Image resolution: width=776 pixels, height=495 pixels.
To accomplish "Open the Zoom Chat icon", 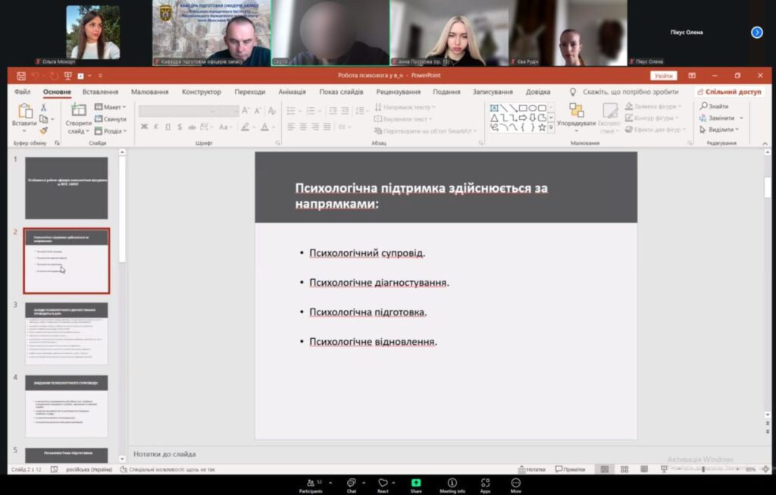I will (352, 484).
